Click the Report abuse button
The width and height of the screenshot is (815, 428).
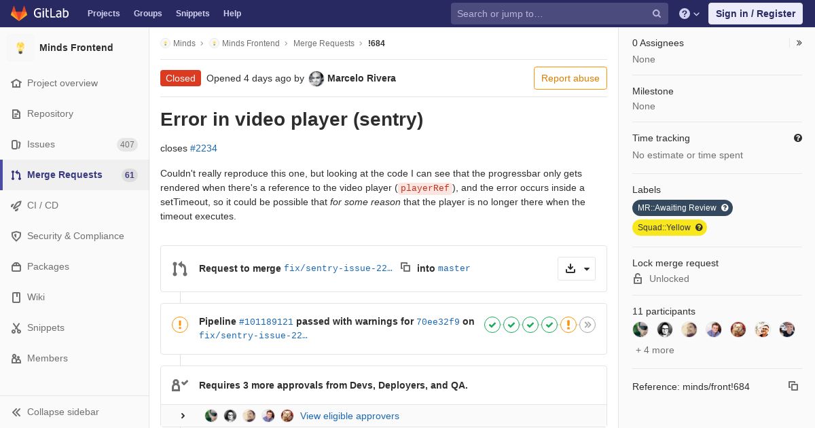570,78
